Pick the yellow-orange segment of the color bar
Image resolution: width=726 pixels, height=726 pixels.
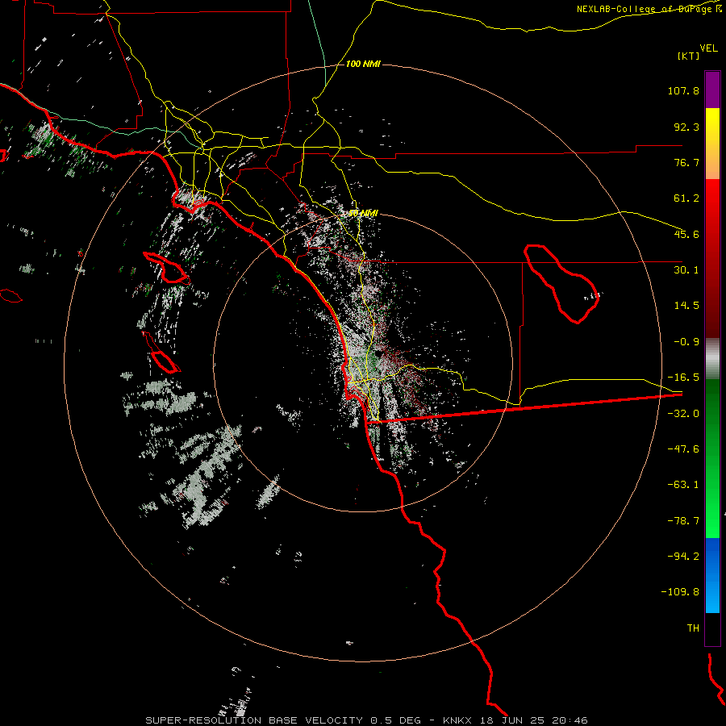712,144
